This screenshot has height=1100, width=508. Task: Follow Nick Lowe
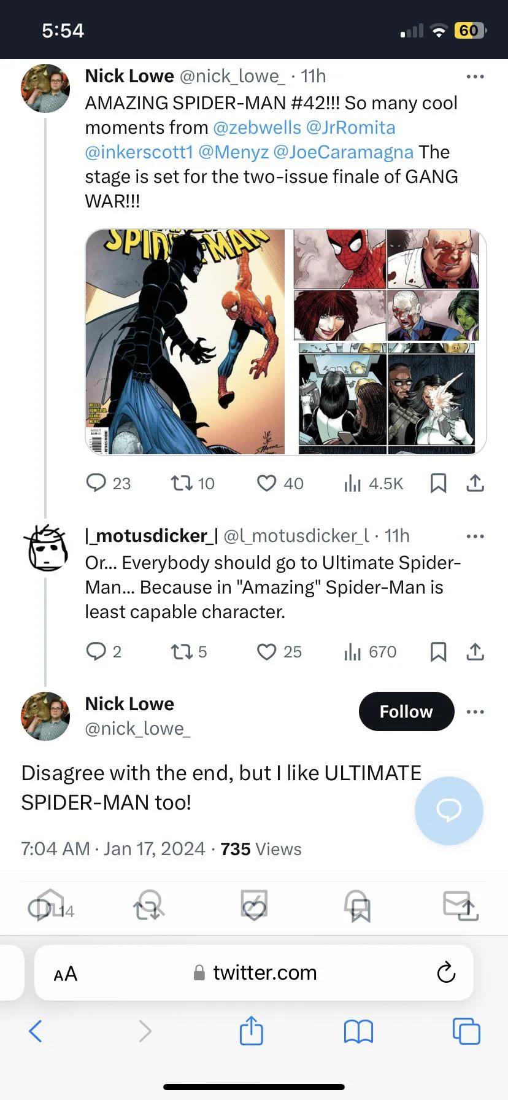pos(406,711)
